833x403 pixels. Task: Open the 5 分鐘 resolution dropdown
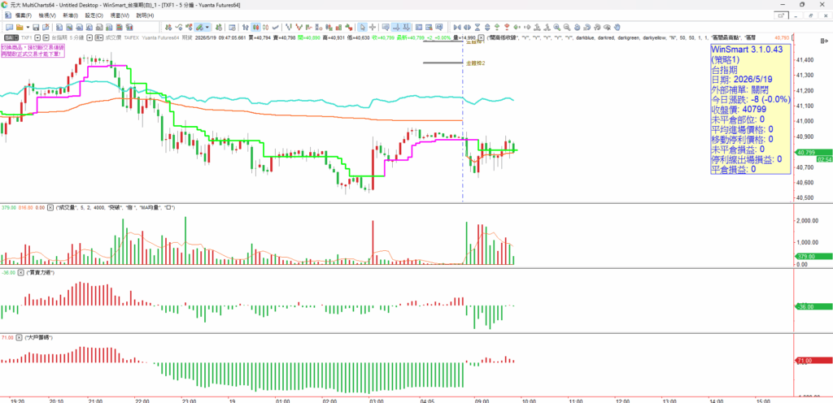[89, 37]
